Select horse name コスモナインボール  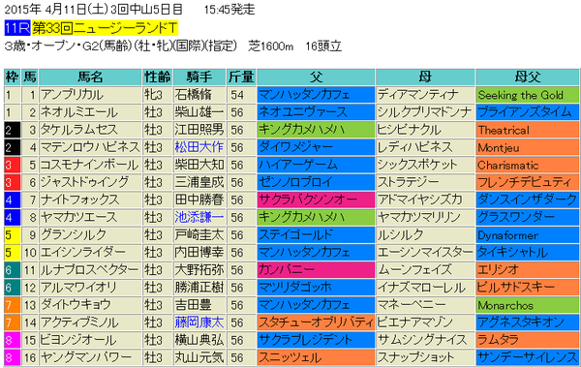[89, 165]
